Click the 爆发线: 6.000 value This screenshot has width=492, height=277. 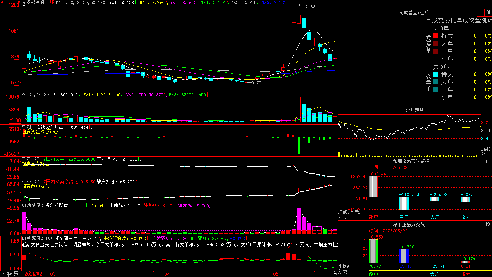pyautogui.click(x=194, y=206)
